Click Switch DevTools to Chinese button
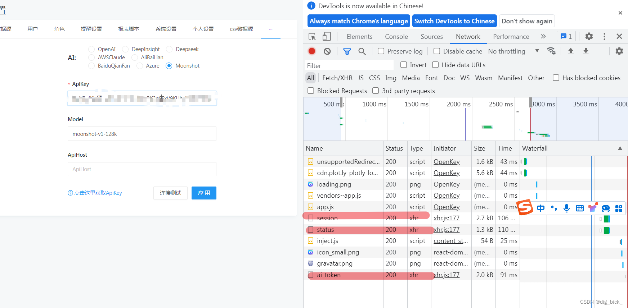 point(454,21)
